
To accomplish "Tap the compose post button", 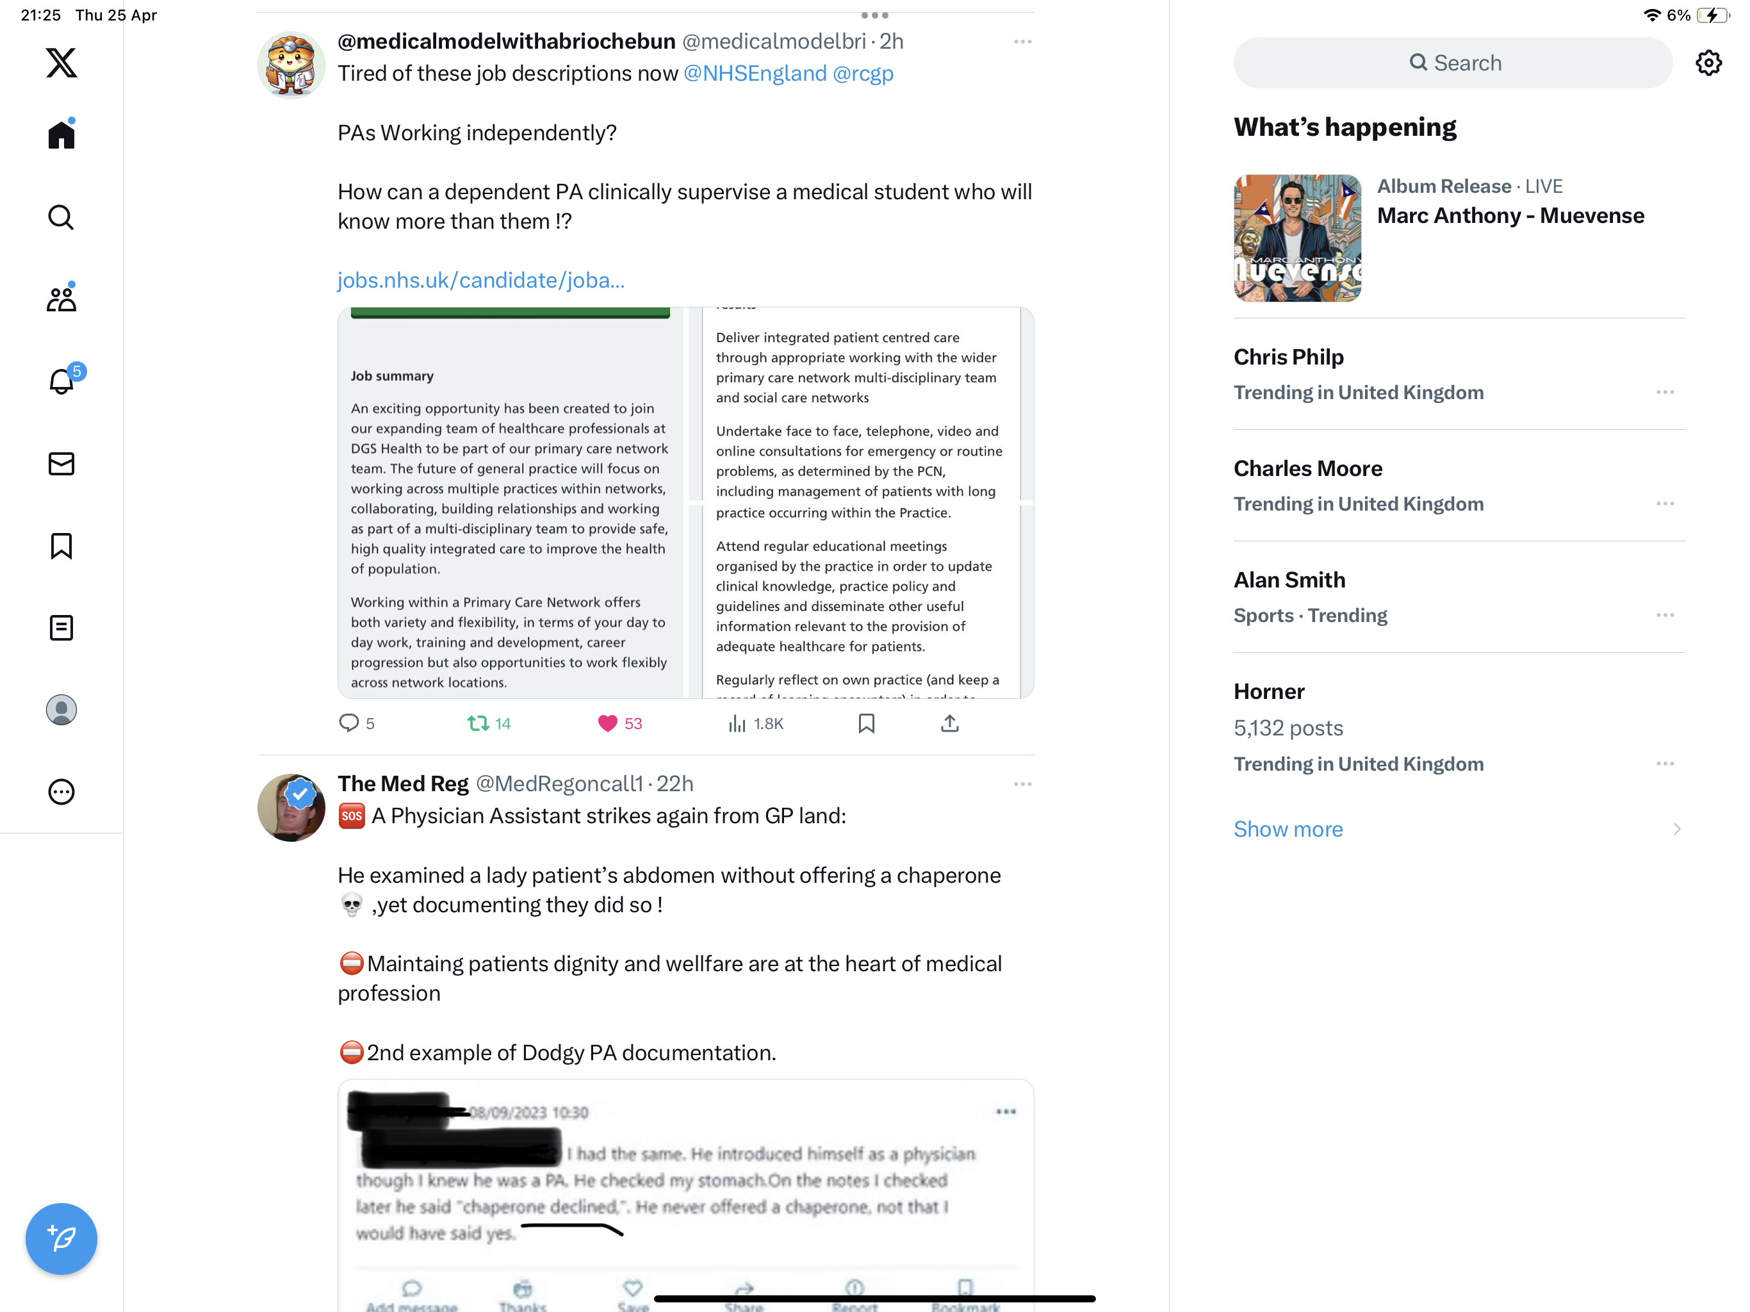I will click(x=61, y=1238).
